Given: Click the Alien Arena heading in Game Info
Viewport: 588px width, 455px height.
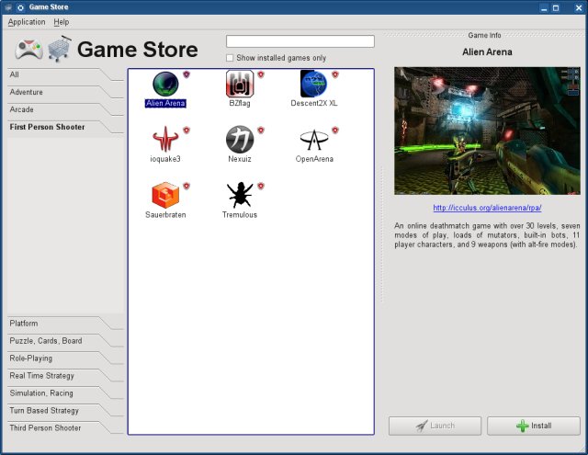Looking at the screenshot, I should pos(487,52).
